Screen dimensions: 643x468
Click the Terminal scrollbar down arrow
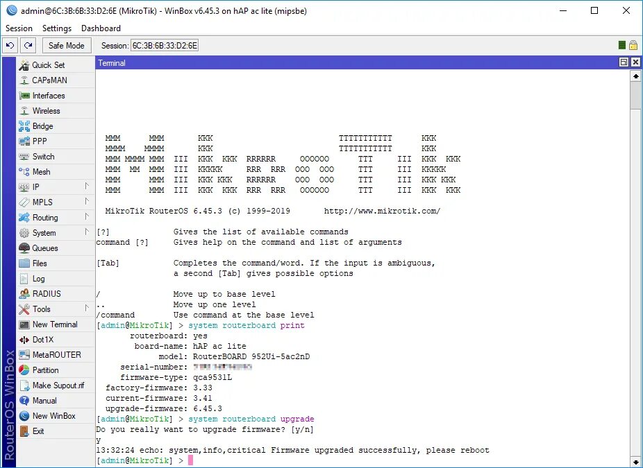point(635,462)
